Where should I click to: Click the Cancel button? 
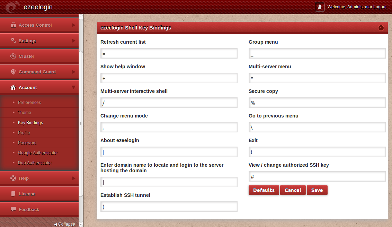coord(293,190)
